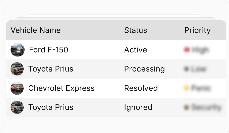
Task: Select Toyota Prius name with Processing status
Action: pos(51,69)
